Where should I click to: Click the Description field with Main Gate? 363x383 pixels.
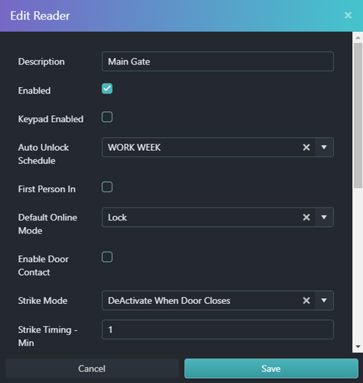tap(218, 62)
